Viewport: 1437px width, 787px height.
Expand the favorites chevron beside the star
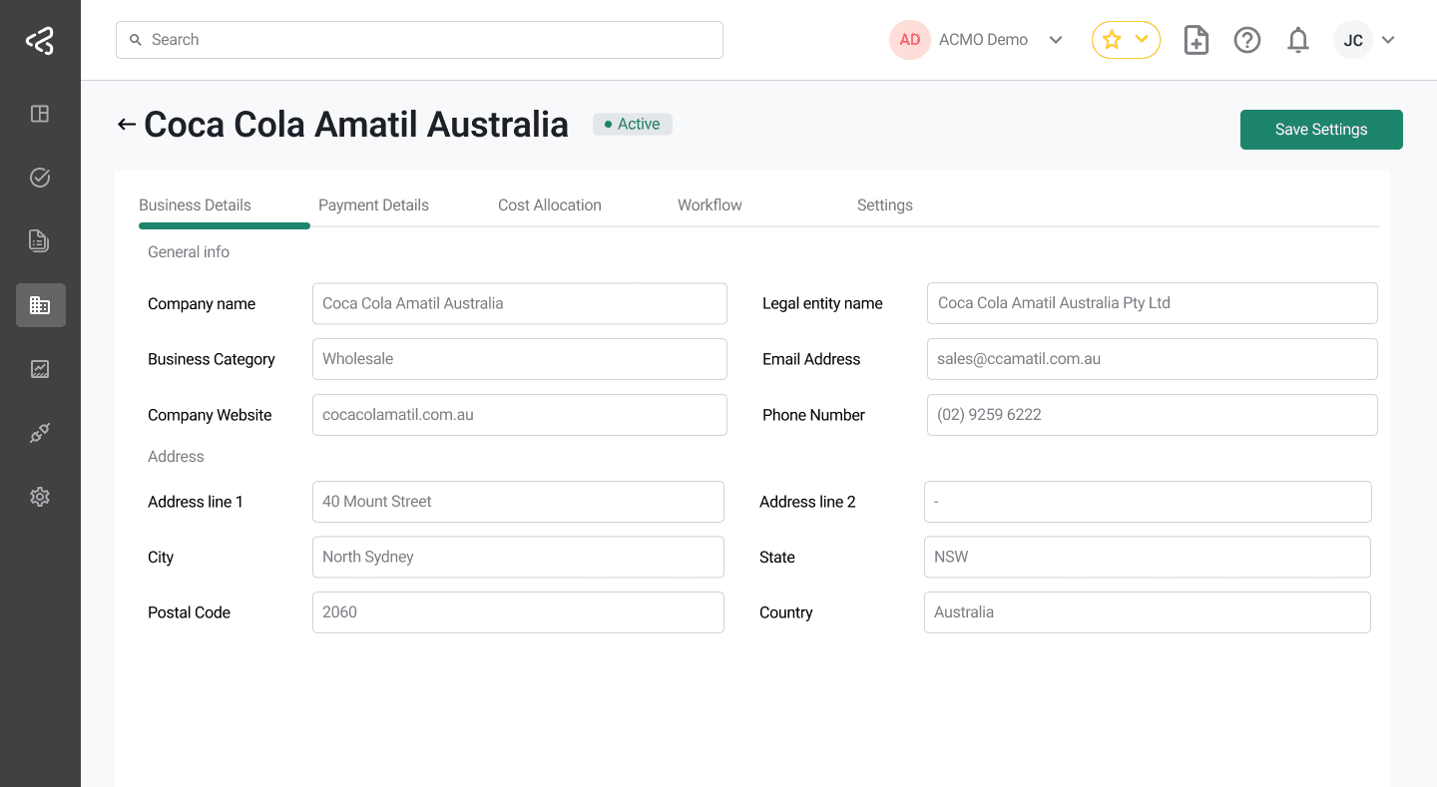click(1143, 40)
